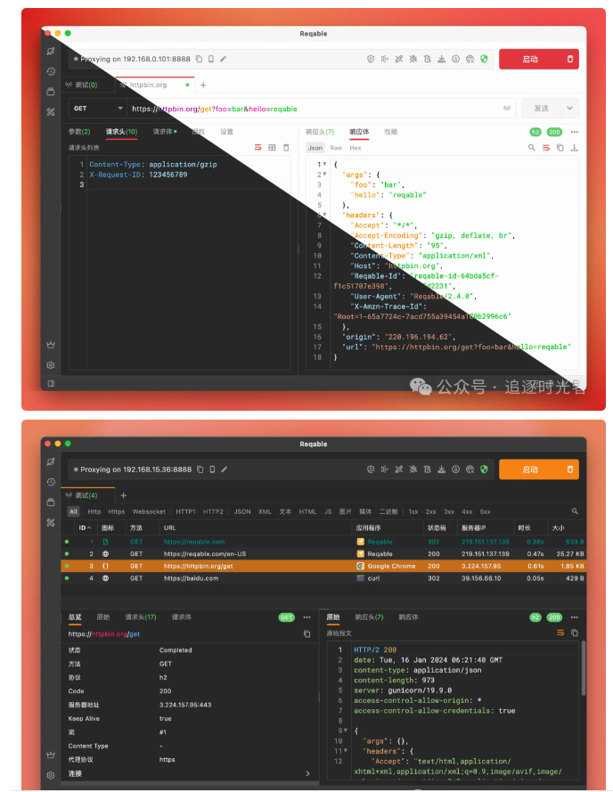
Task: Search the response body in top window
Action: coord(532,148)
